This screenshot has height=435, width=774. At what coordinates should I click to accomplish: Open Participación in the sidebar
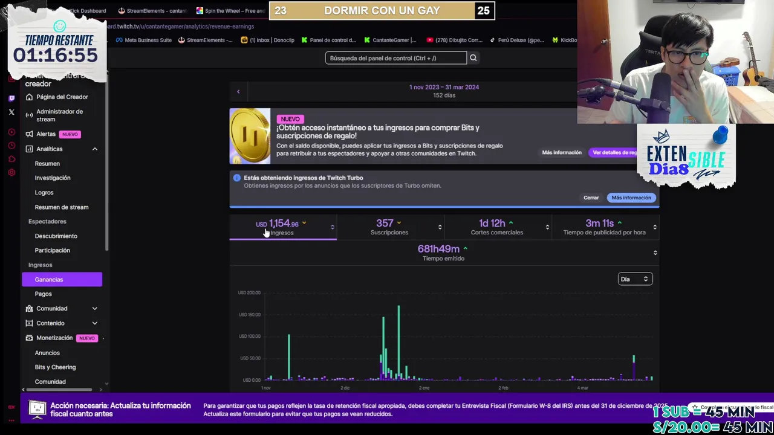(x=53, y=250)
